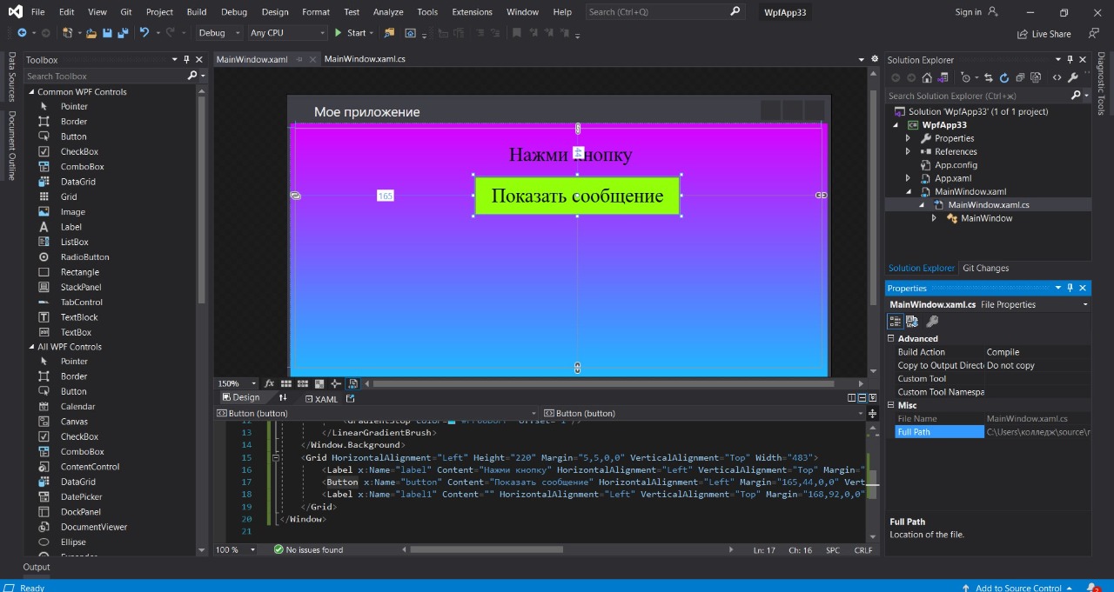Click the Save All toolbar icon
The image size is (1114, 592).
[123, 33]
